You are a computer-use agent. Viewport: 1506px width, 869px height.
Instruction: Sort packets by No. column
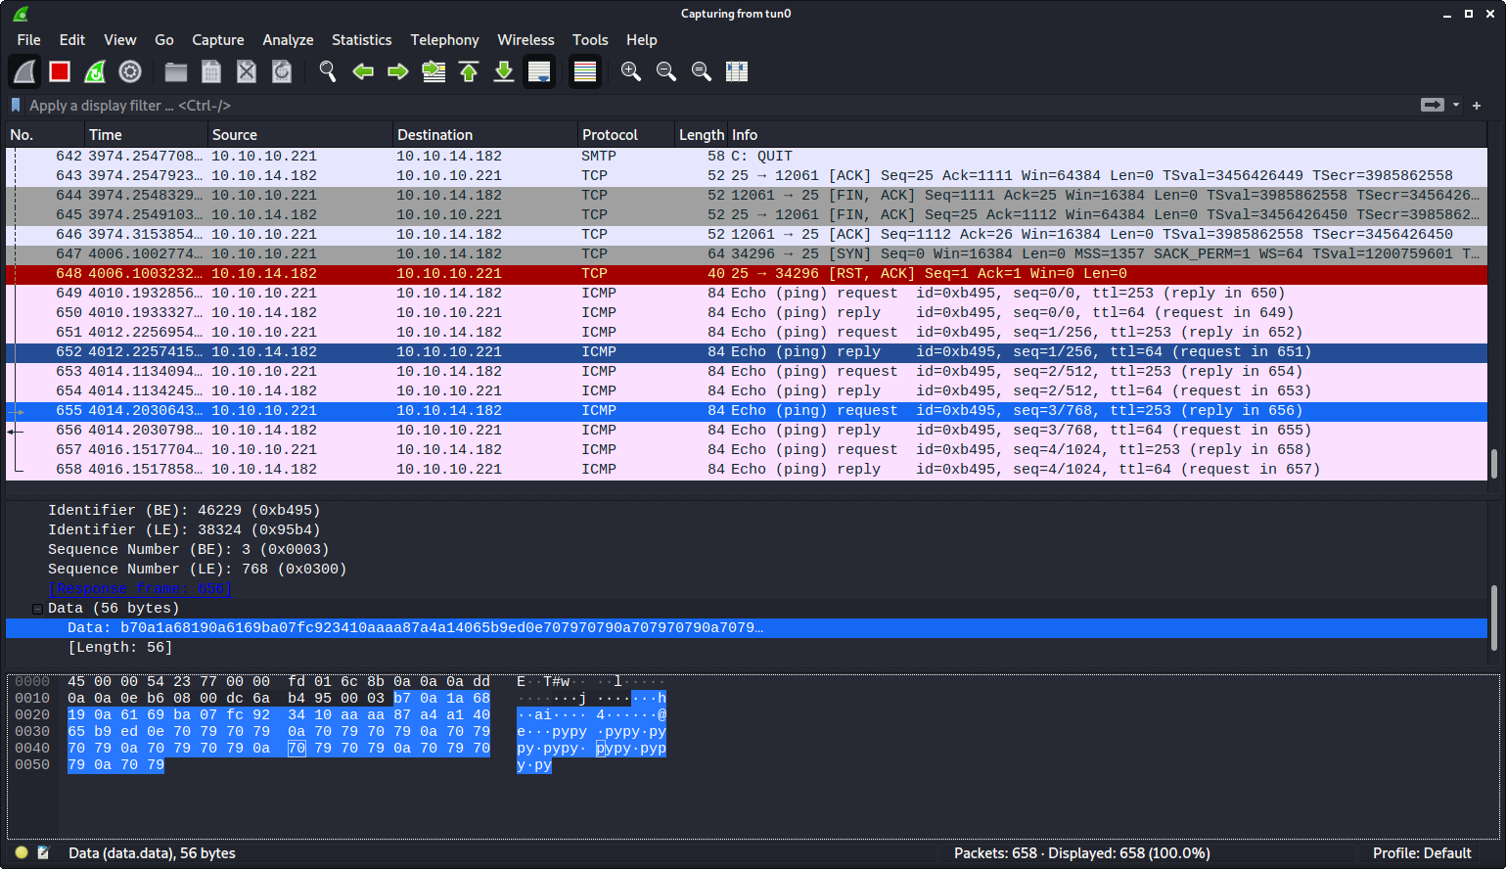45,135
